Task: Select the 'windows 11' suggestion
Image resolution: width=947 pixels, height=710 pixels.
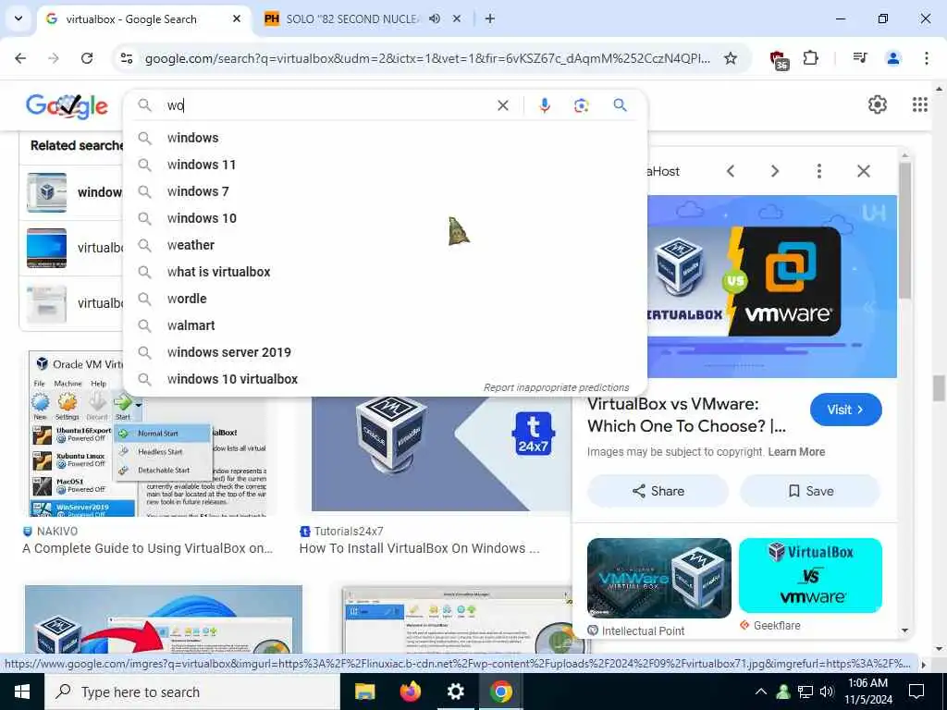Action: click(386, 165)
